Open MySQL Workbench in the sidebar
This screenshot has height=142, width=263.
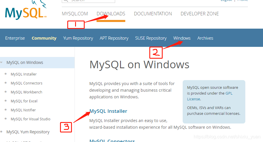coord(26,92)
